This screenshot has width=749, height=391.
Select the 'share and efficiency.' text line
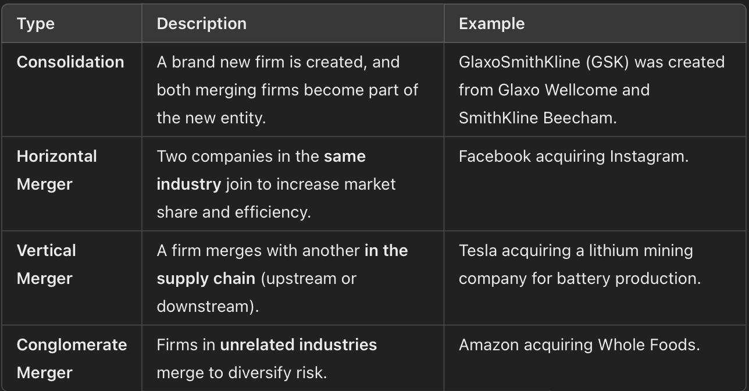(234, 212)
